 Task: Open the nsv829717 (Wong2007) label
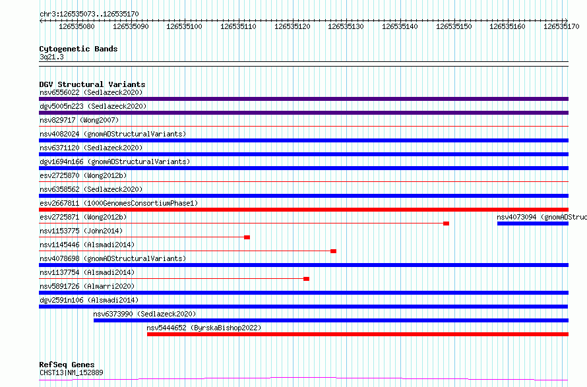click(79, 120)
